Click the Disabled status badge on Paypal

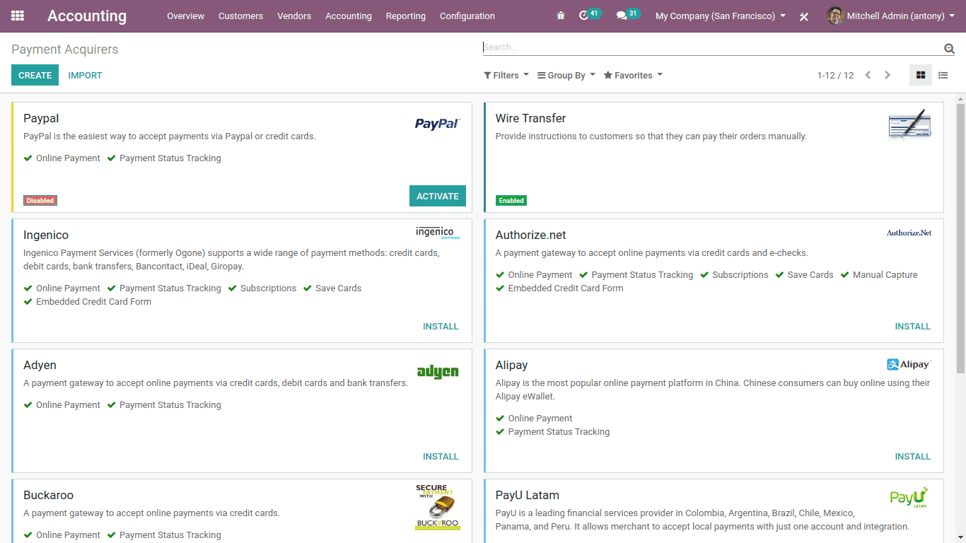coord(40,200)
